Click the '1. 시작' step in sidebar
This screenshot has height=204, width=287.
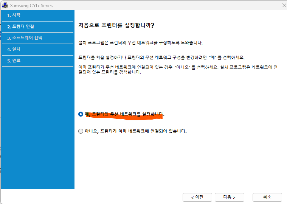(x=14, y=15)
